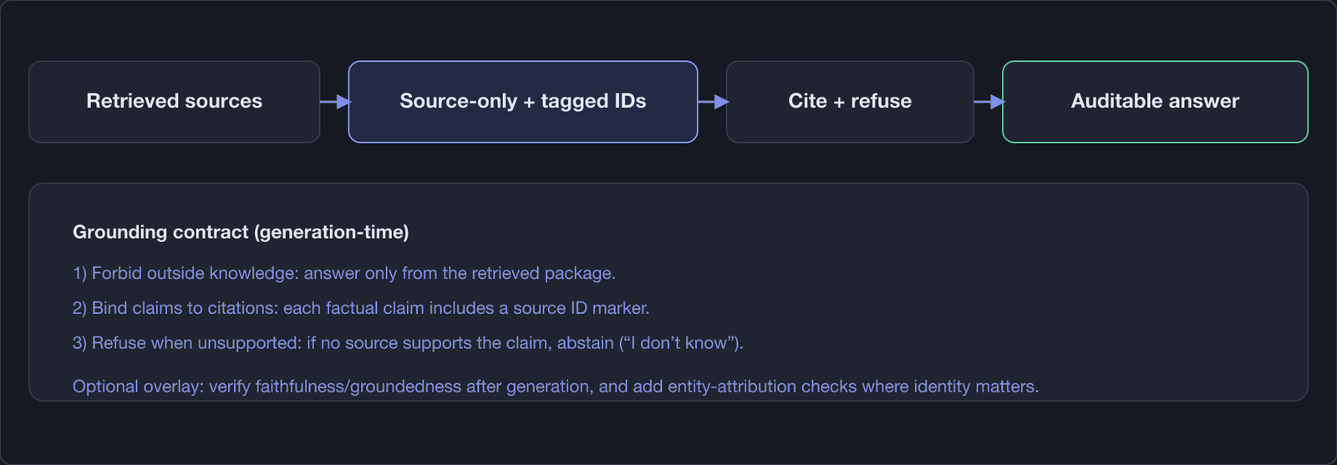Select the Retrieved sources box
Viewport: 1337px width, 465px height.
coord(174,102)
